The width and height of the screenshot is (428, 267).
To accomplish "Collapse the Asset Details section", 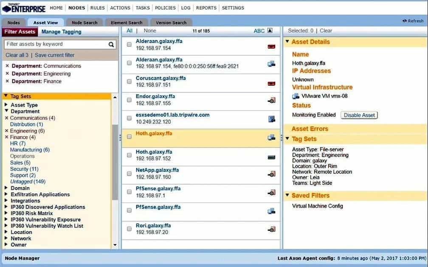I will pos(287,42).
